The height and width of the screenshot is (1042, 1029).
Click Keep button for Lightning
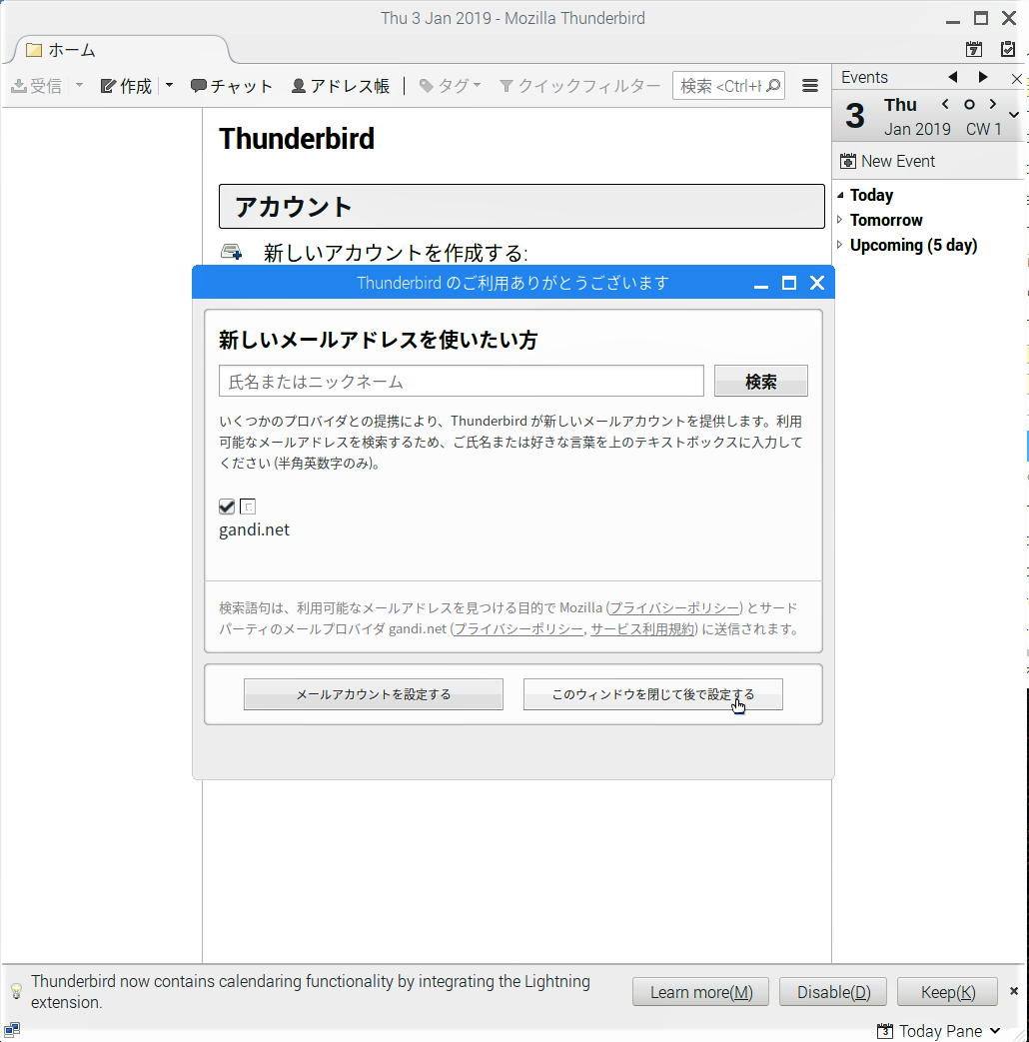click(x=946, y=992)
